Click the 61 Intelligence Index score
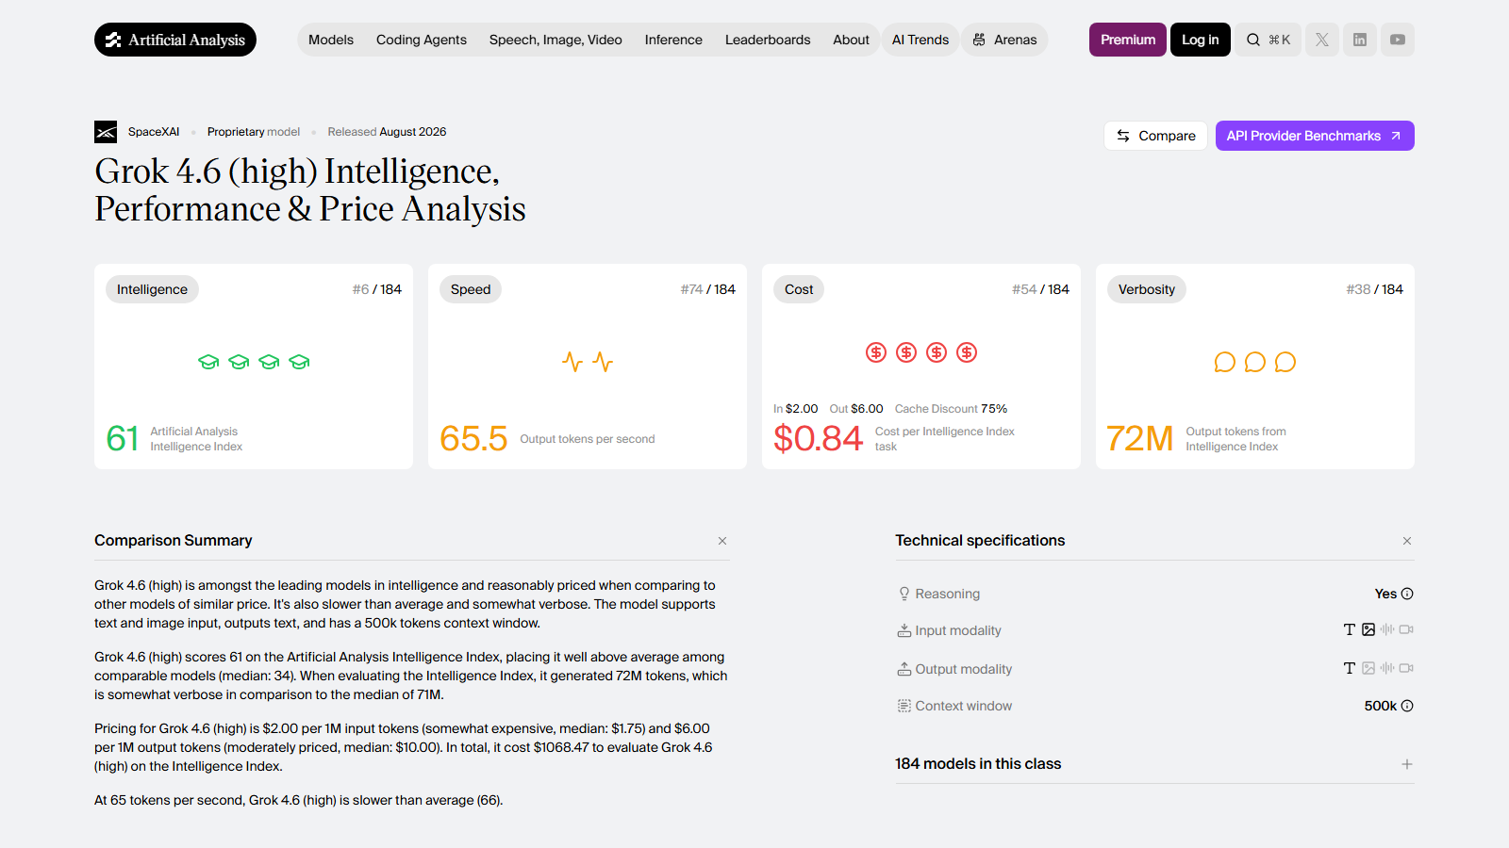 [x=123, y=438]
